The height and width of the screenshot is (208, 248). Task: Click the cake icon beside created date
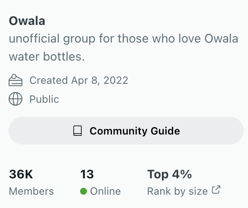click(x=15, y=80)
